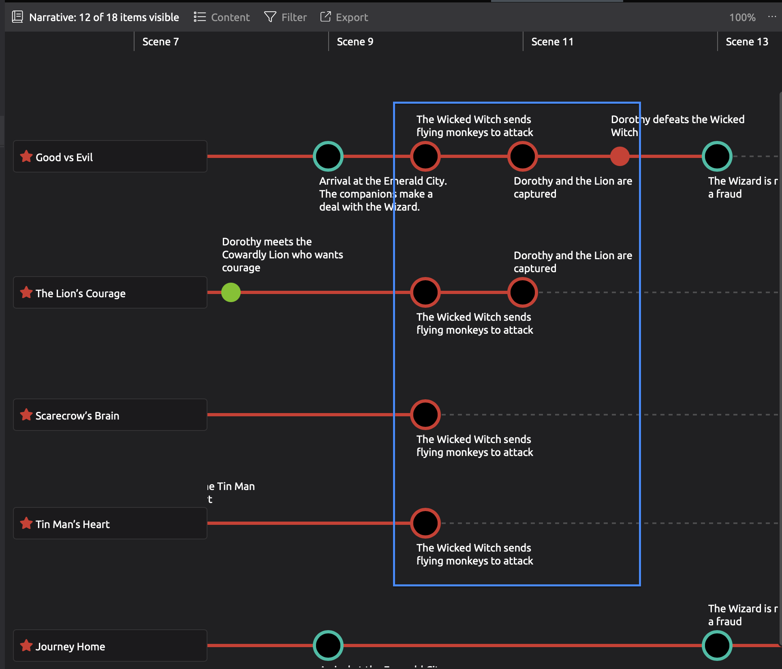Open the Export menu
The image size is (782, 669).
tap(351, 17)
